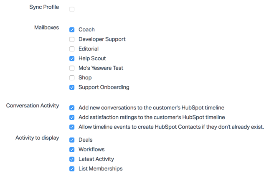Turn off the satisfaction ratings checkbox
This screenshot has height=176, width=269.
72,117
